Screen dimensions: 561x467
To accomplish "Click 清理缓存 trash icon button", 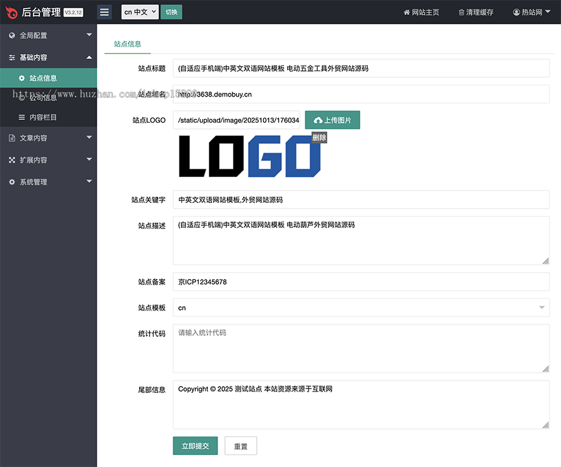I will tap(476, 12).
